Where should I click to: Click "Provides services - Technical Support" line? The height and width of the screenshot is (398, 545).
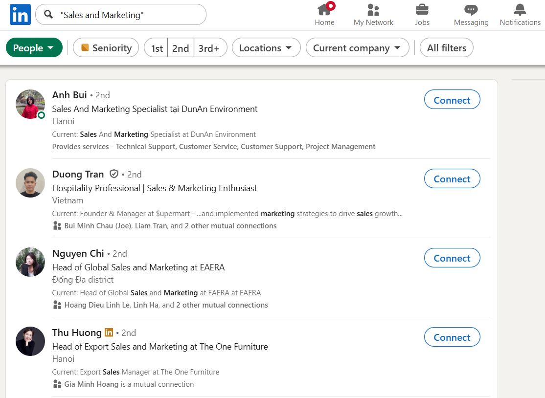pyautogui.click(x=213, y=147)
